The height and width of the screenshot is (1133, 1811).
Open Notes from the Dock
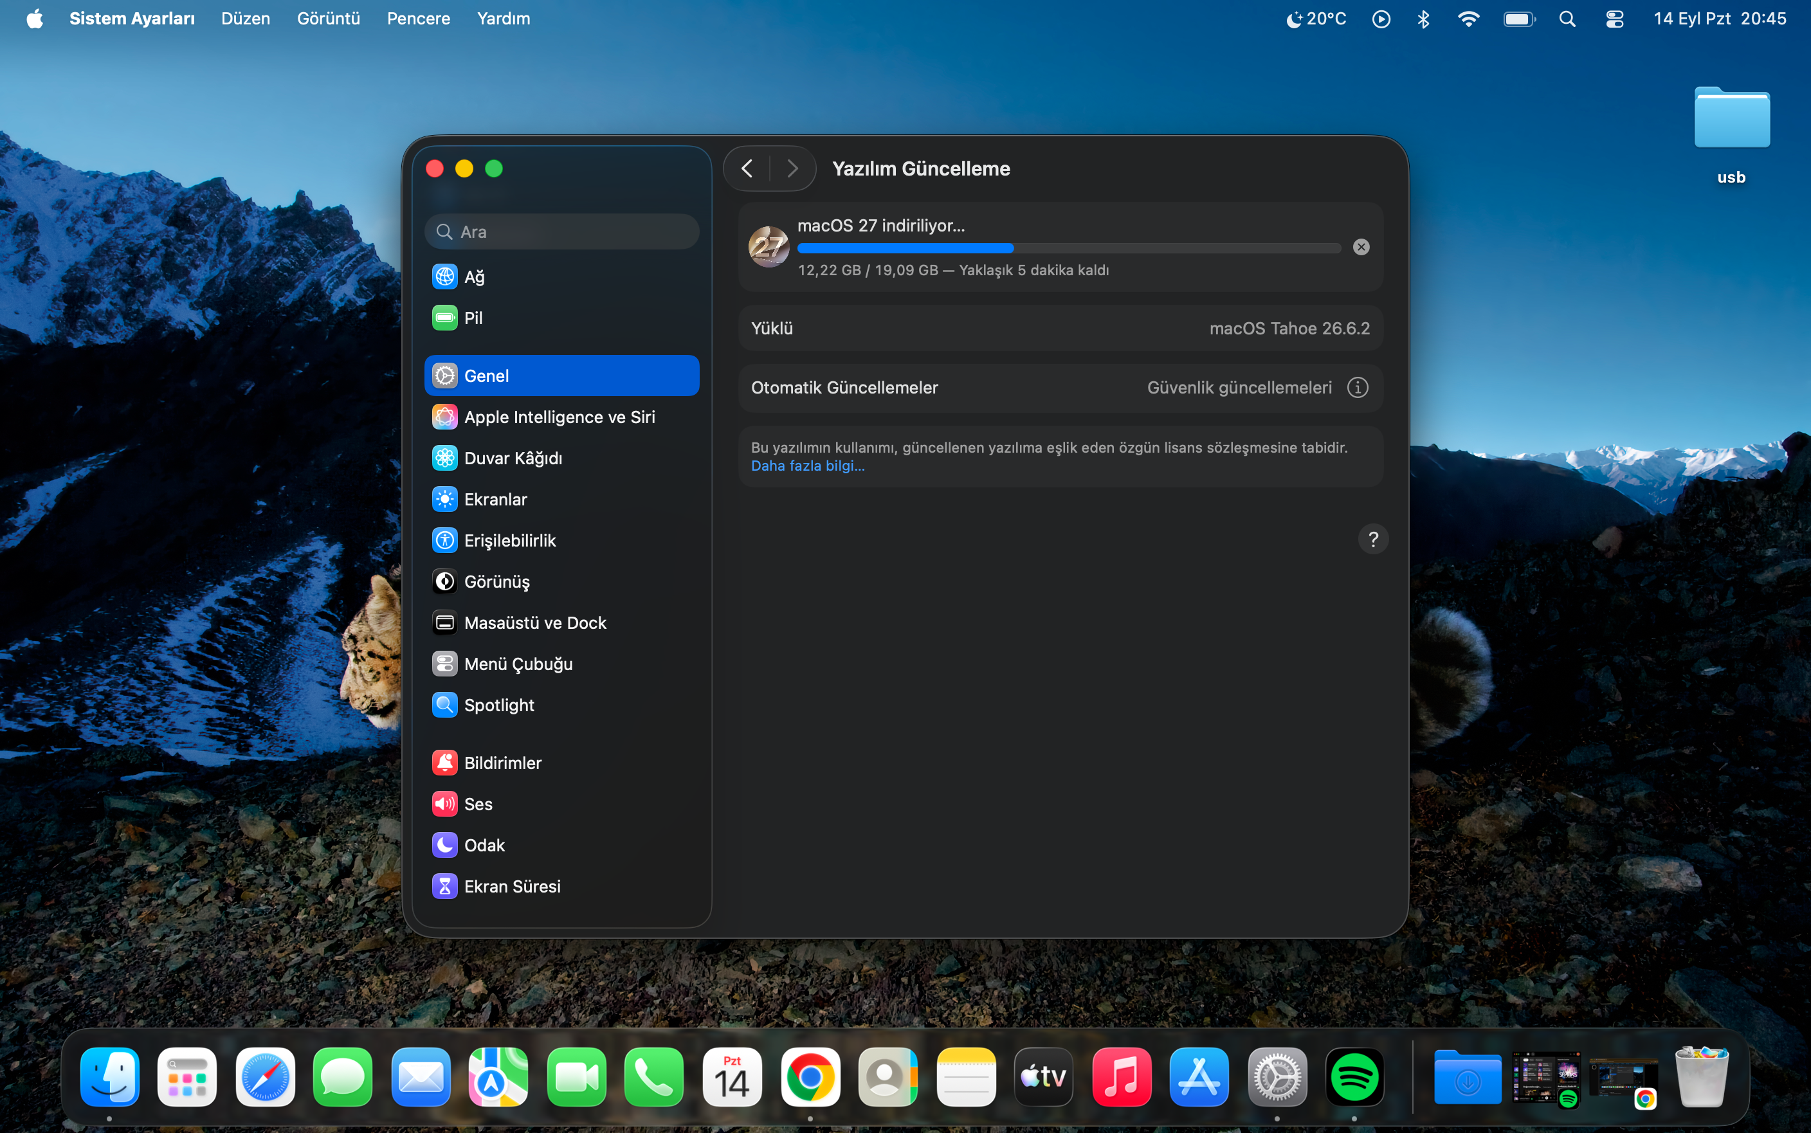point(966,1077)
